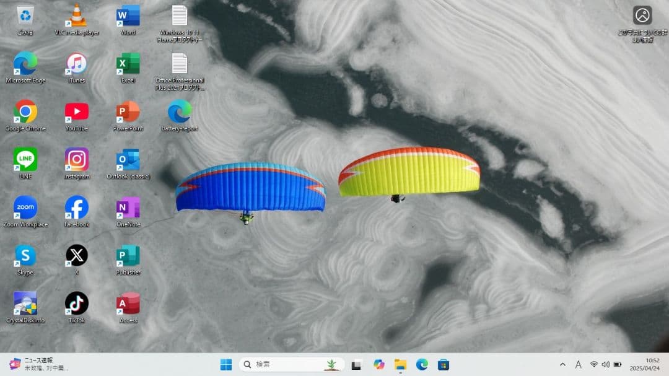Image resolution: width=669 pixels, height=376 pixels.
Task: Select the Publisher desktop icon
Action: coord(128,256)
